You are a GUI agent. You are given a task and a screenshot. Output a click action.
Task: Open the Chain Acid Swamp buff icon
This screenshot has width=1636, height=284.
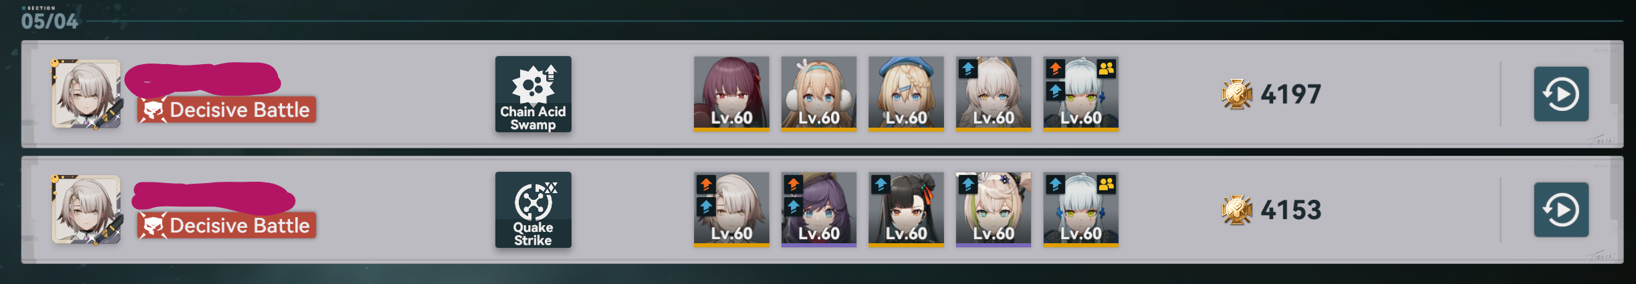533,94
